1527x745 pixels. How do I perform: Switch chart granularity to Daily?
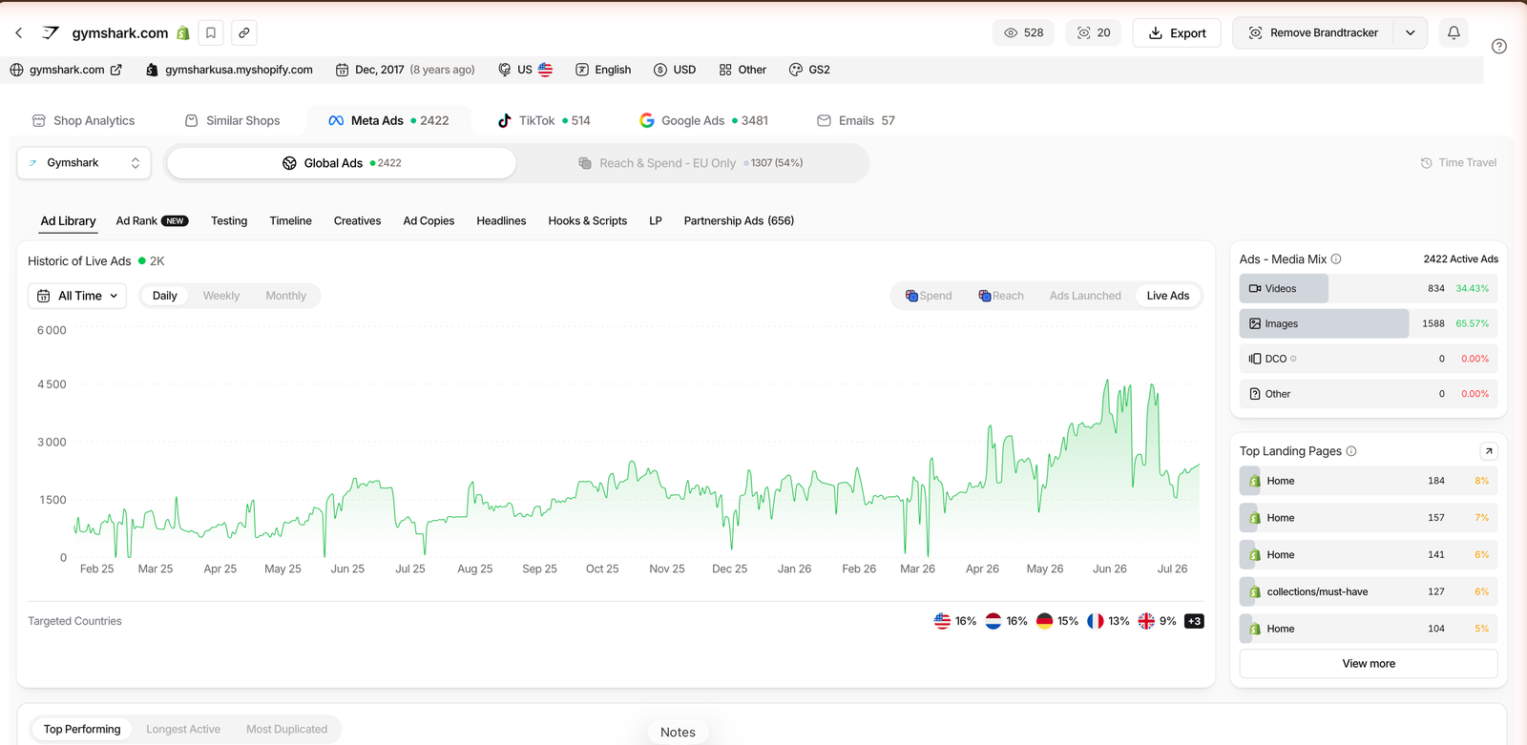click(165, 296)
